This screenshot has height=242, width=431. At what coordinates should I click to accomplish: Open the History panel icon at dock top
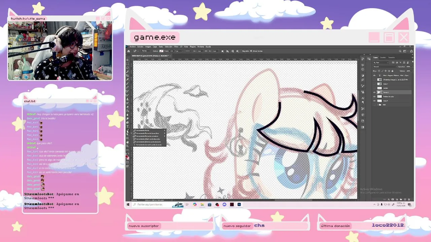pyautogui.click(x=363, y=59)
